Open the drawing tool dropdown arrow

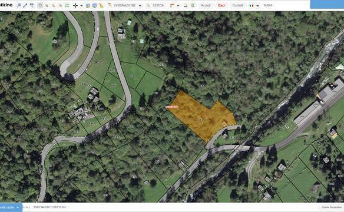178,6
